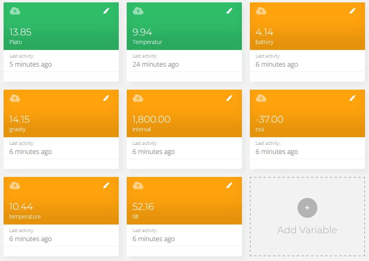Click the paintbrush icon on interval card
Screen dimensions: 369x261
(x=229, y=98)
